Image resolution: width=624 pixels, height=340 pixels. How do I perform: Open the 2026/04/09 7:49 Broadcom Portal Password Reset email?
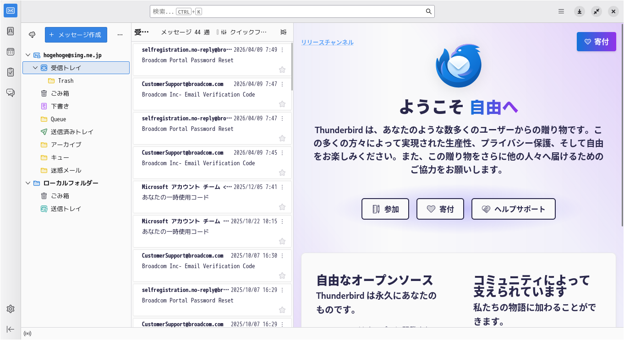[212, 59]
